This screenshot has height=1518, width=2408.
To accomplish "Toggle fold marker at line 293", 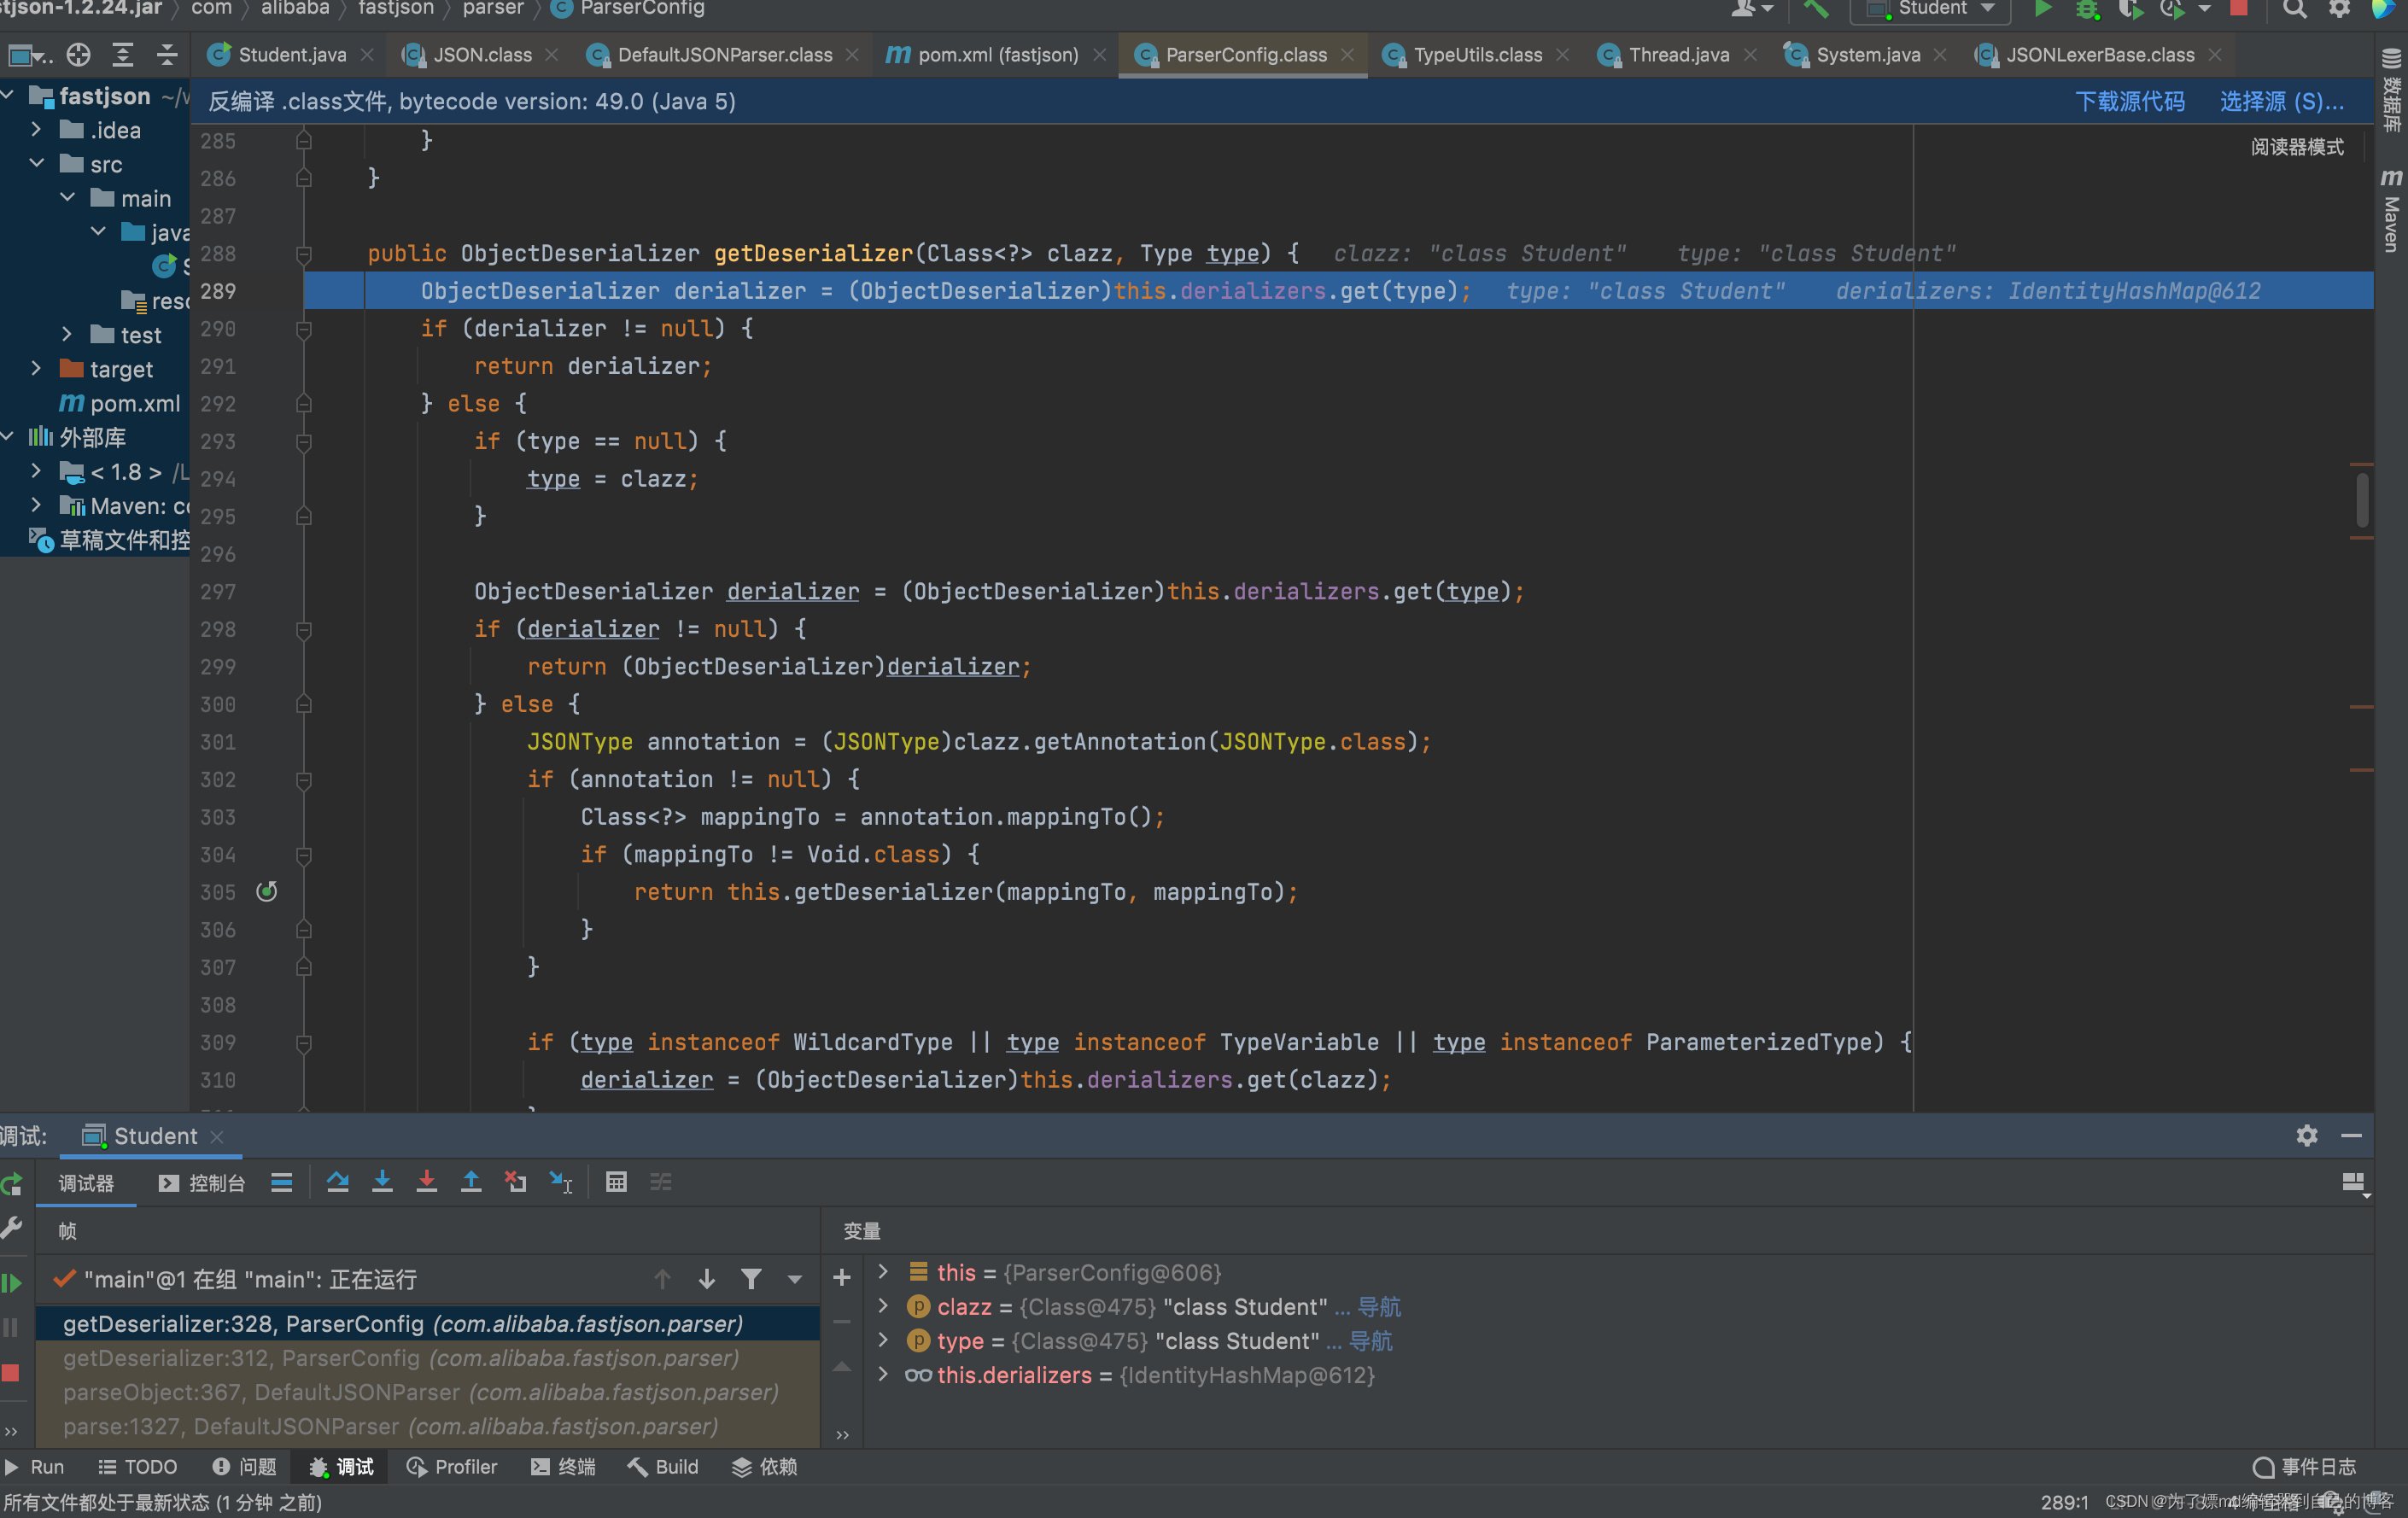I will pyautogui.click(x=304, y=442).
